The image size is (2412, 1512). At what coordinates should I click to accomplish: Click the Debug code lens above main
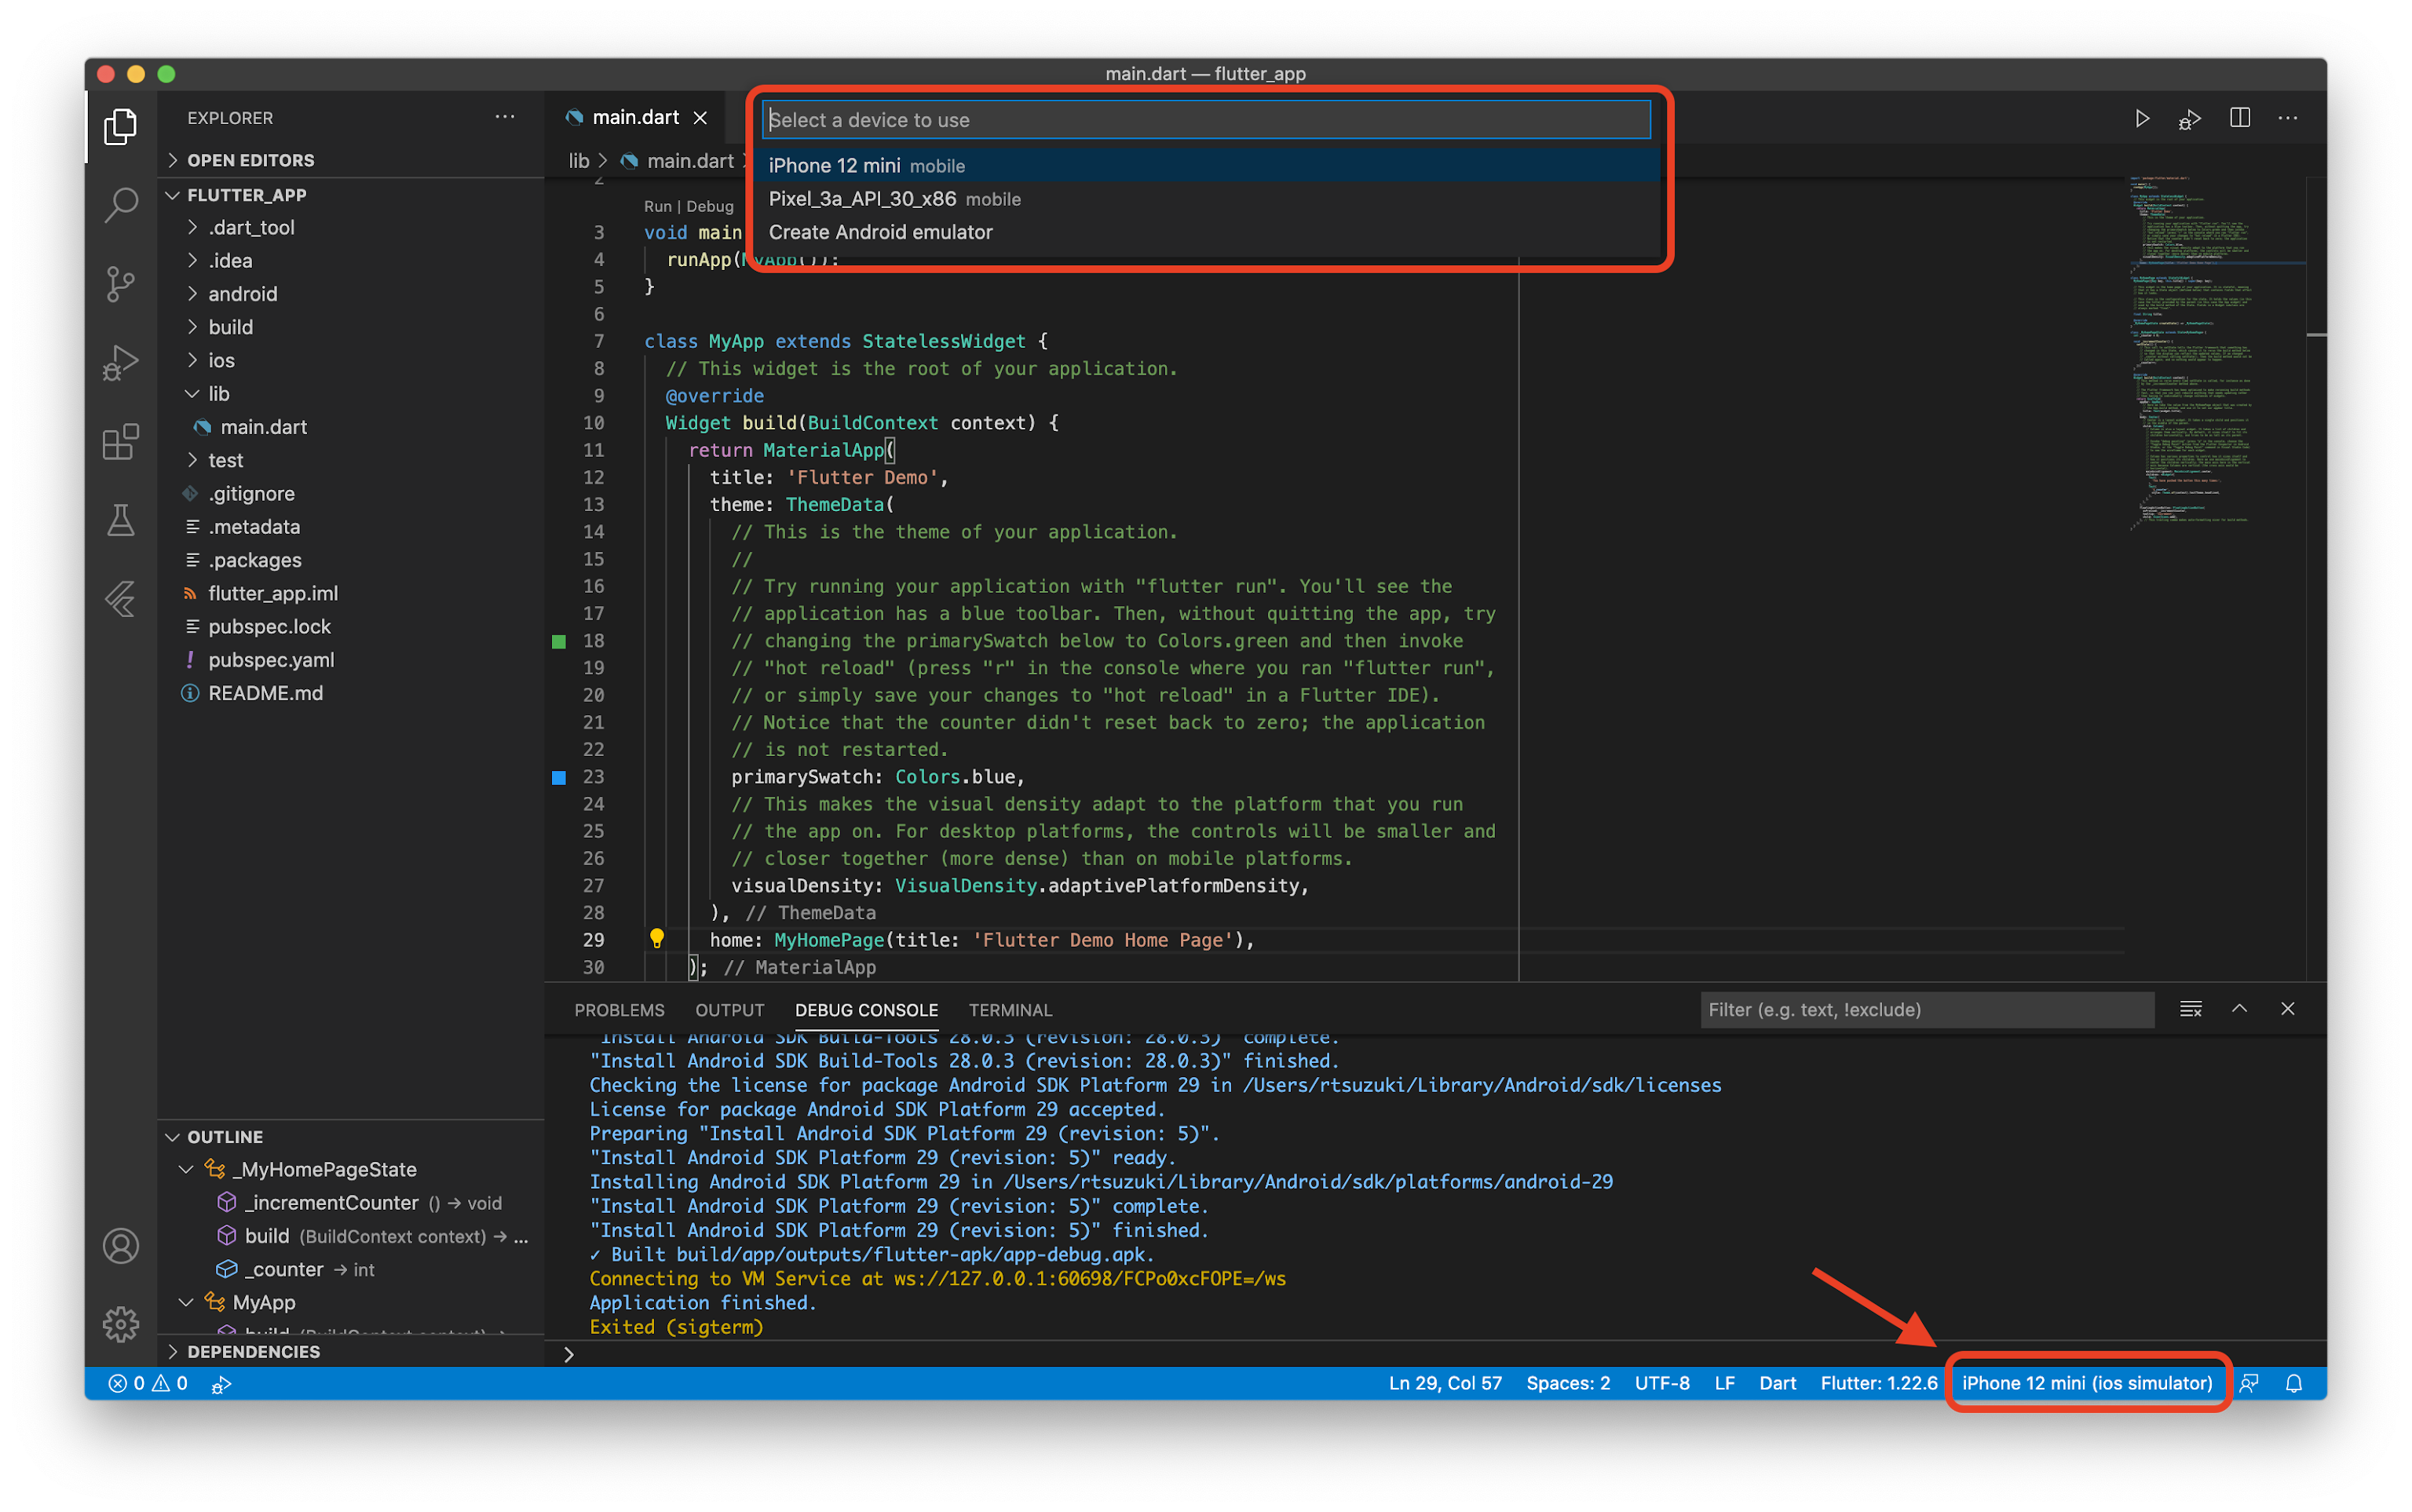pos(710,206)
